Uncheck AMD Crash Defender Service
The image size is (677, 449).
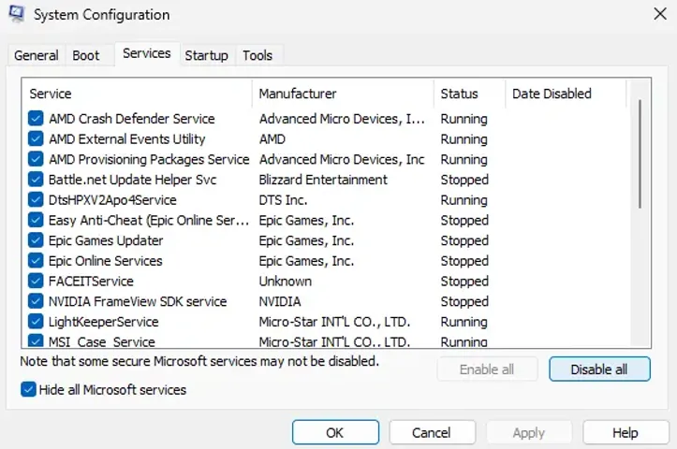click(x=36, y=119)
